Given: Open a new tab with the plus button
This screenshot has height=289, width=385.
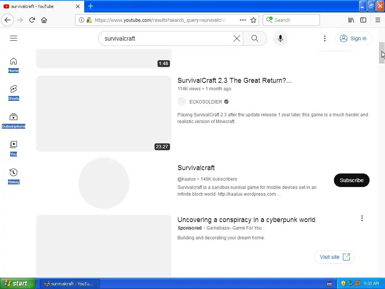Looking at the screenshot, I should [91, 6].
